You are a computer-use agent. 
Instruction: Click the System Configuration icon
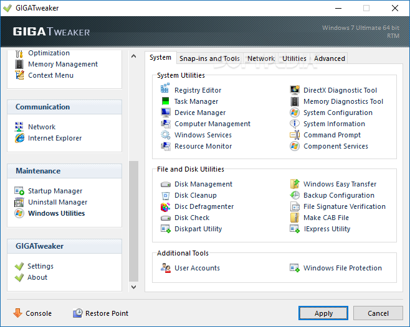click(x=295, y=113)
